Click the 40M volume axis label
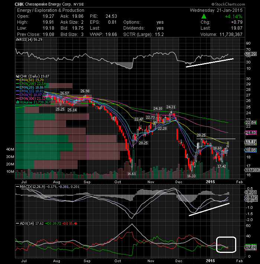Viewport: 260px width, 264px height. tap(10, 149)
